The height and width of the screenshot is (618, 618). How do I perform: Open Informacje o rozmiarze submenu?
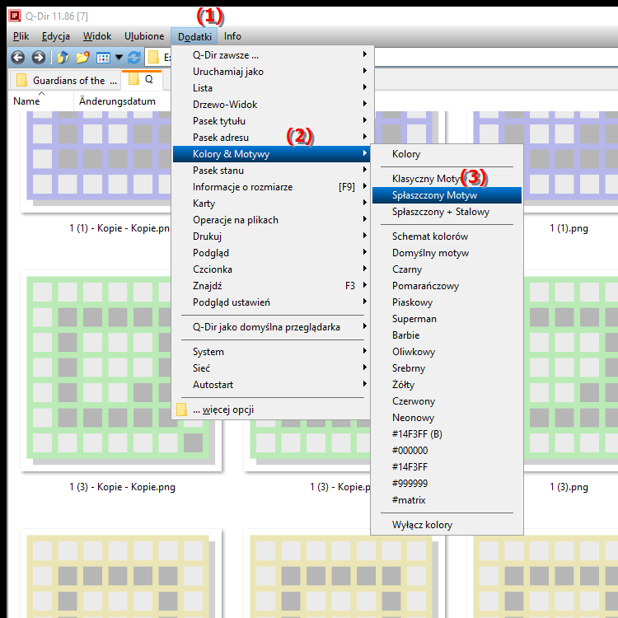(271, 187)
